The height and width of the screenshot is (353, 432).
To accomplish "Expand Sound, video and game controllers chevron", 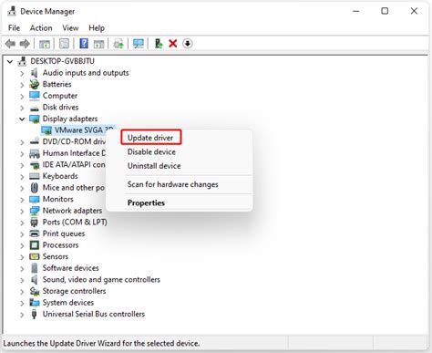I will 22,280.
